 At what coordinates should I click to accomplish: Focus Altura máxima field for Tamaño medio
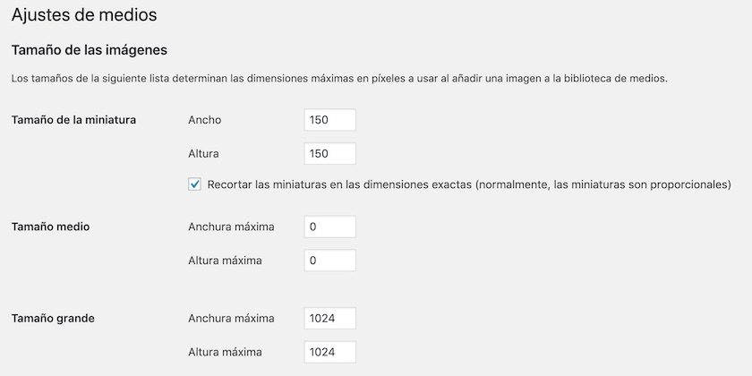[329, 261]
